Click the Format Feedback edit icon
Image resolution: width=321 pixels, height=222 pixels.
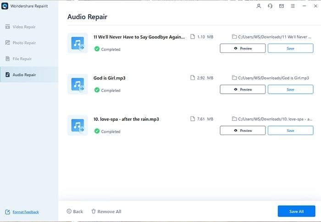pos(8,212)
